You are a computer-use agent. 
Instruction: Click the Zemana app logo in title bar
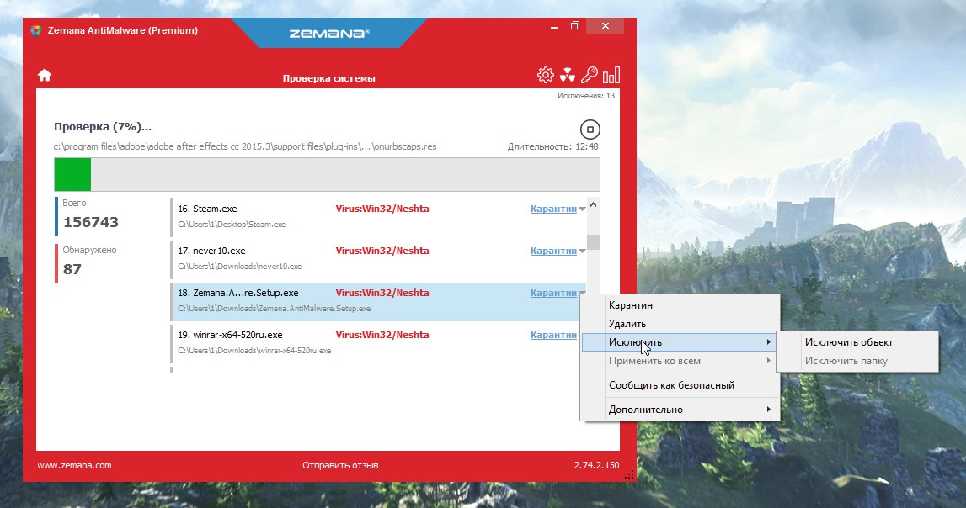point(35,30)
